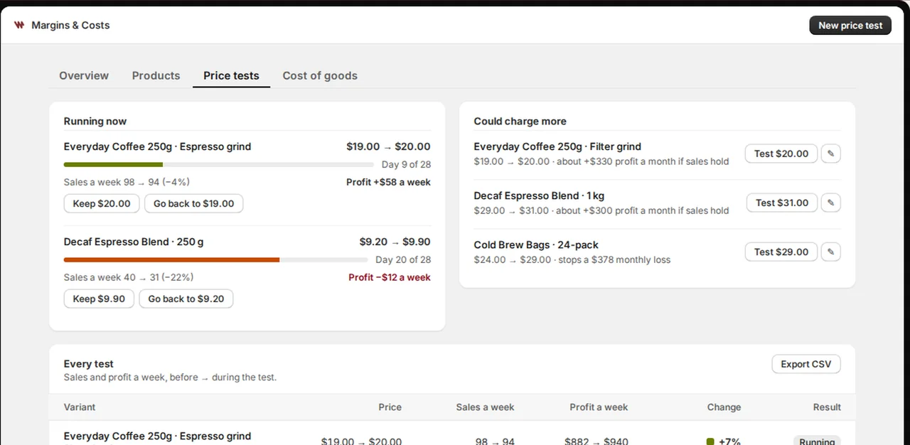Image resolution: width=910 pixels, height=445 pixels.
Task: Click the "Every test" section heading
Action: [88, 363]
